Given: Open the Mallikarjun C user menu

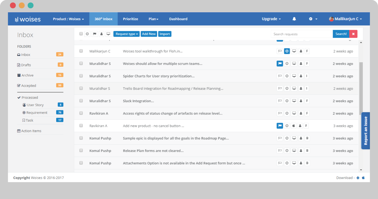Looking at the screenshot, I should pyautogui.click(x=345, y=19).
